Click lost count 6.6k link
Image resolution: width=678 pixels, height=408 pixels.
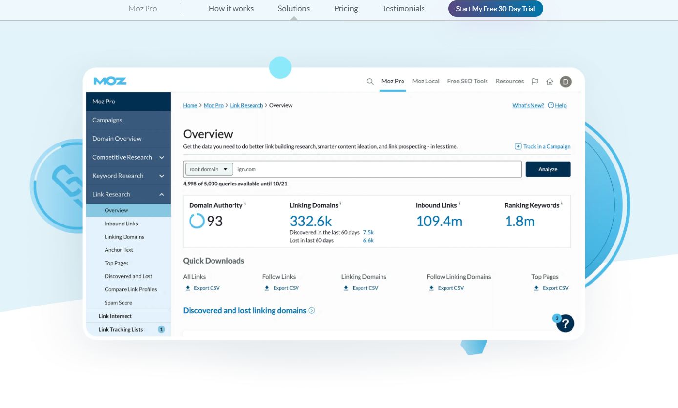[x=368, y=240]
